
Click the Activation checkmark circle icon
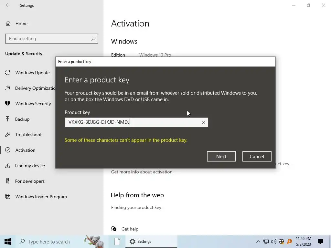[x=8, y=150]
